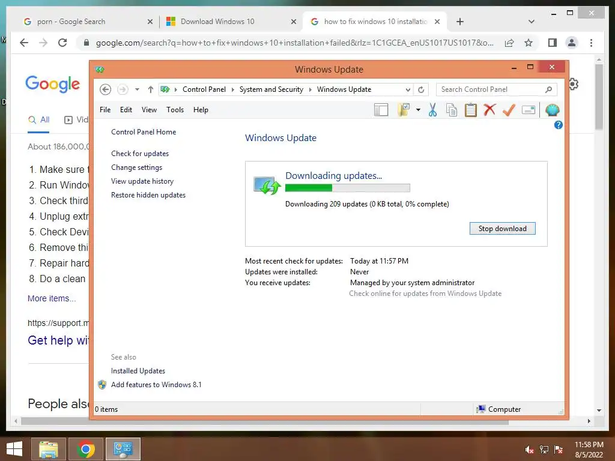Open Chrome from the taskbar
The width and height of the screenshot is (615, 461).
pyautogui.click(x=86, y=449)
